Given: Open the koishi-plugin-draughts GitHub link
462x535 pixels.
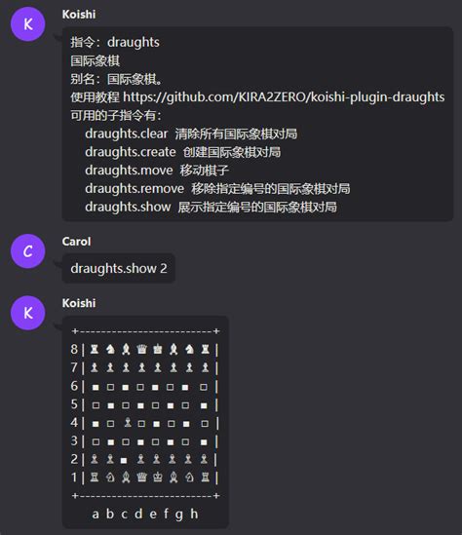Looking at the screenshot, I should click(x=284, y=97).
